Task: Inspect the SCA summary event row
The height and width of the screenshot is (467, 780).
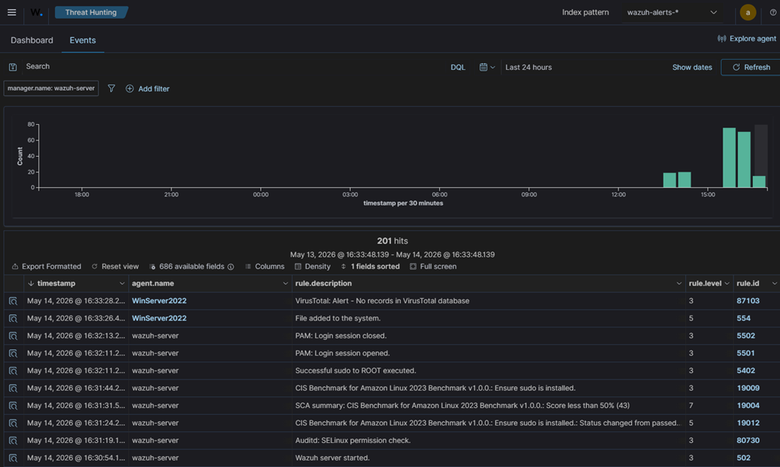Action: coord(13,406)
